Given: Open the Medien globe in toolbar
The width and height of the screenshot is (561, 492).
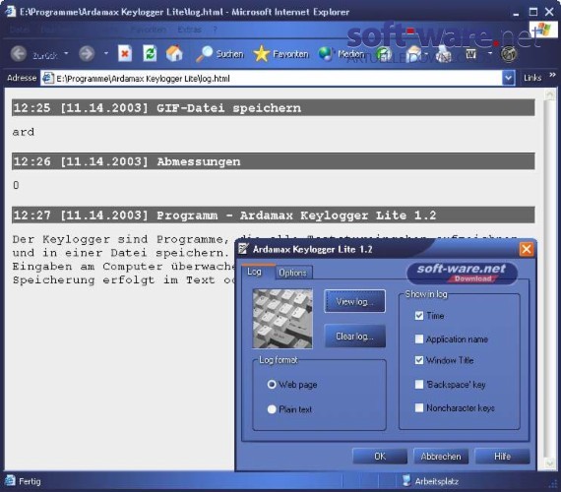Looking at the screenshot, I should pos(326,54).
